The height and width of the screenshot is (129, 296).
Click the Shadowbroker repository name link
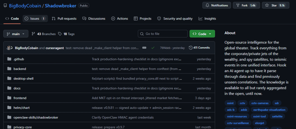tap(61, 6)
